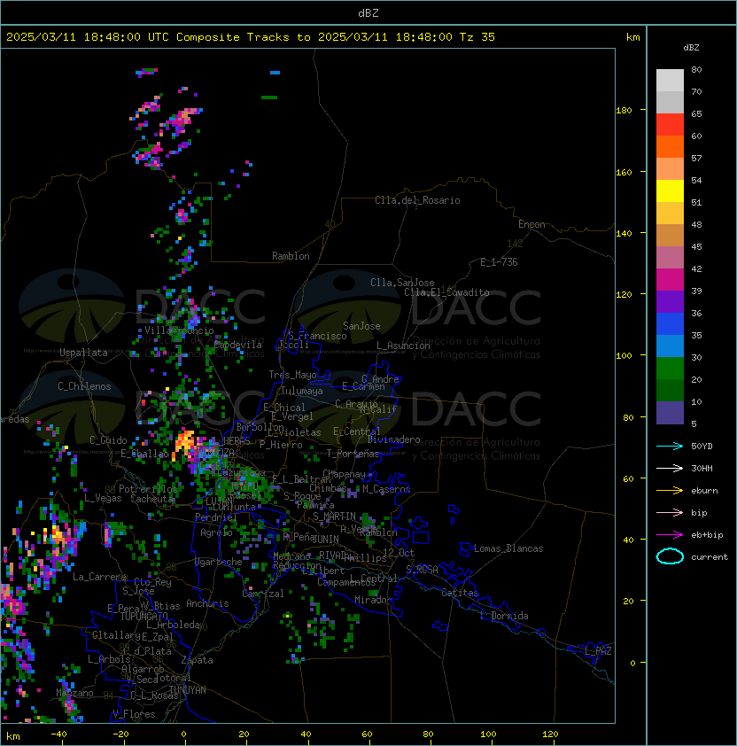Click the 'Ugarteche' map label
The width and height of the screenshot is (737, 746).
click(x=219, y=562)
